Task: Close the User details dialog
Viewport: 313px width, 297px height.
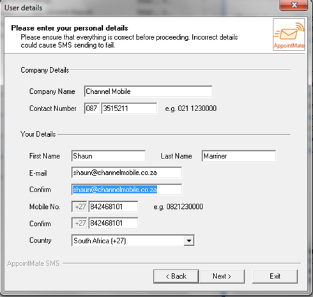Action: [x=294, y=5]
